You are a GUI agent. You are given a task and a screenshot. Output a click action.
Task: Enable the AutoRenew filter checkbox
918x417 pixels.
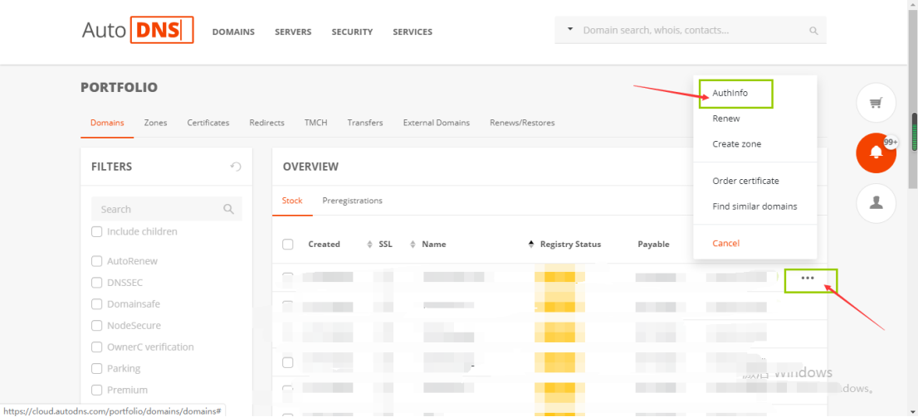pyautogui.click(x=97, y=261)
